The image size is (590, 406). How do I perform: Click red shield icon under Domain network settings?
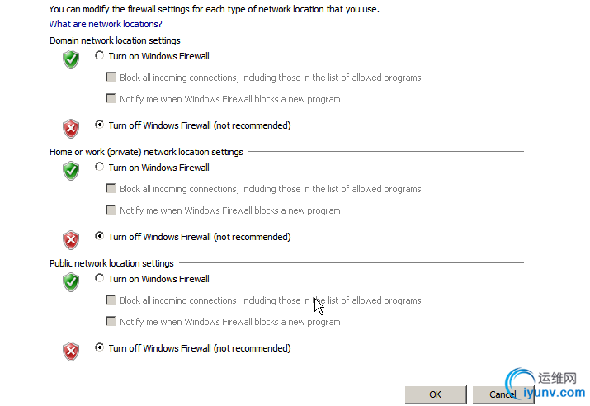tap(72, 128)
